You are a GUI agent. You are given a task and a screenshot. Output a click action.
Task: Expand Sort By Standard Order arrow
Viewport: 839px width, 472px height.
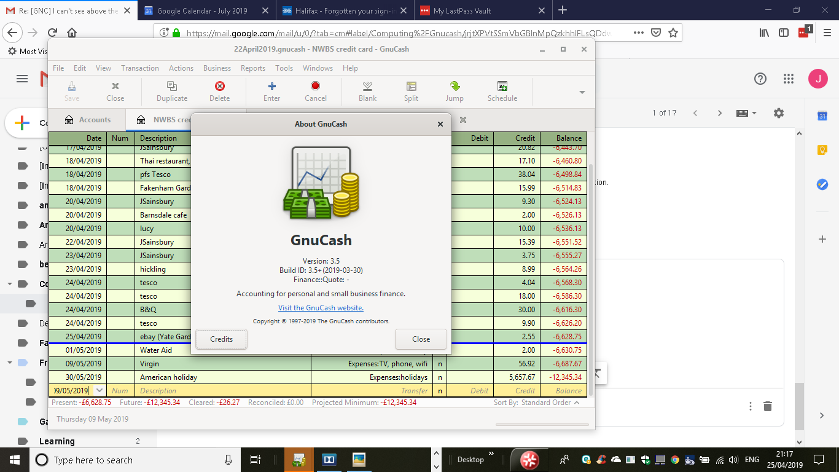(x=577, y=403)
